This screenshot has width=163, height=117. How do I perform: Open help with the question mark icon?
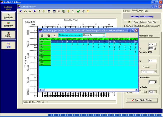click(x=88, y=11)
